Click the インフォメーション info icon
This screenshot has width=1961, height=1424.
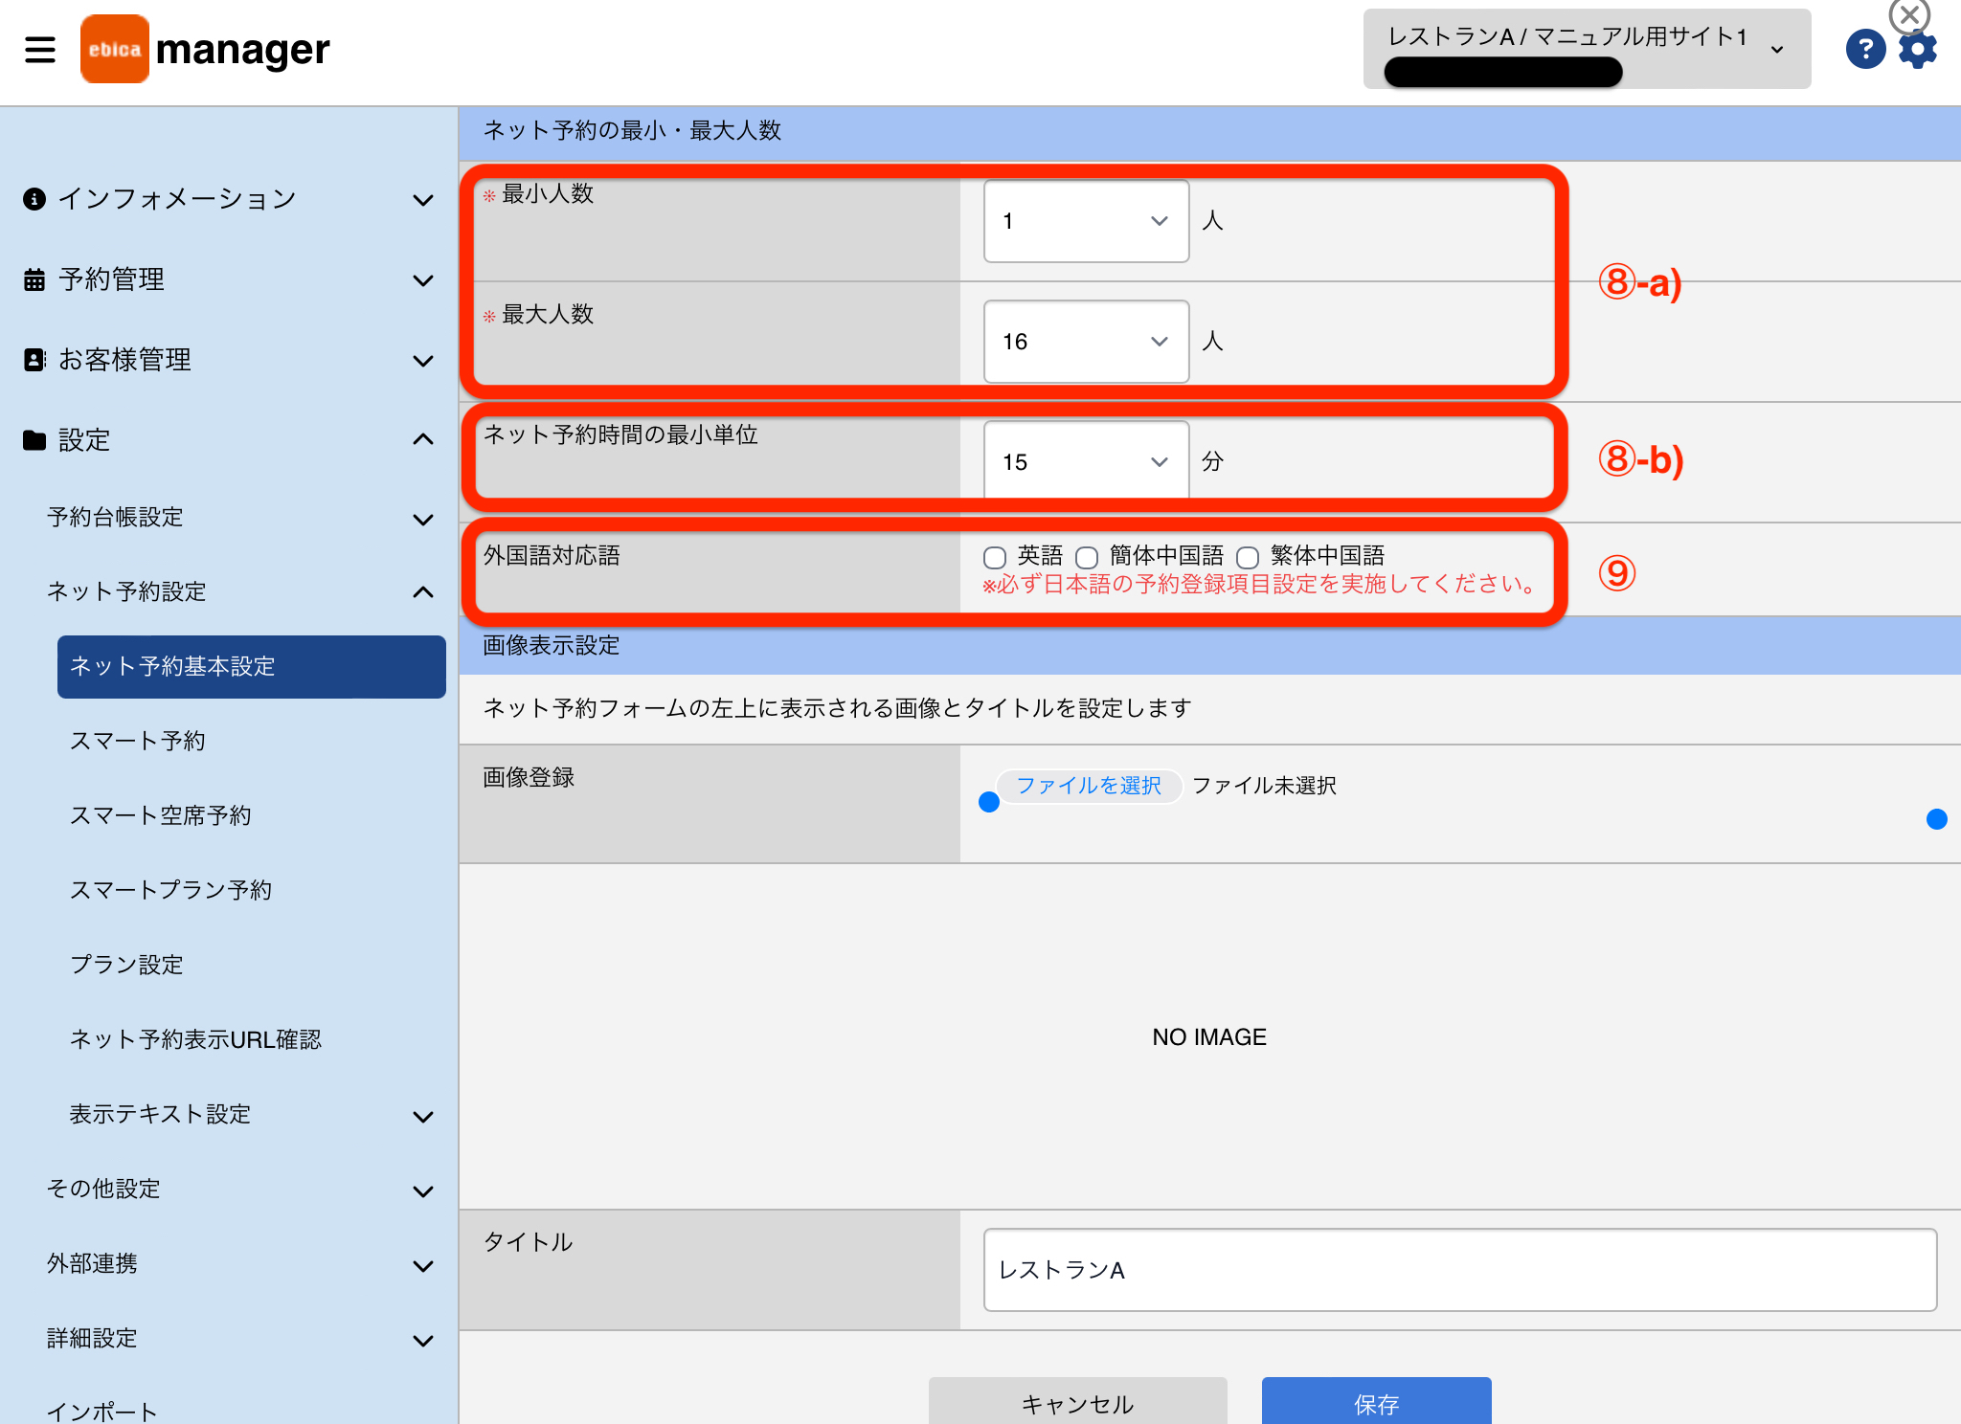click(x=34, y=199)
